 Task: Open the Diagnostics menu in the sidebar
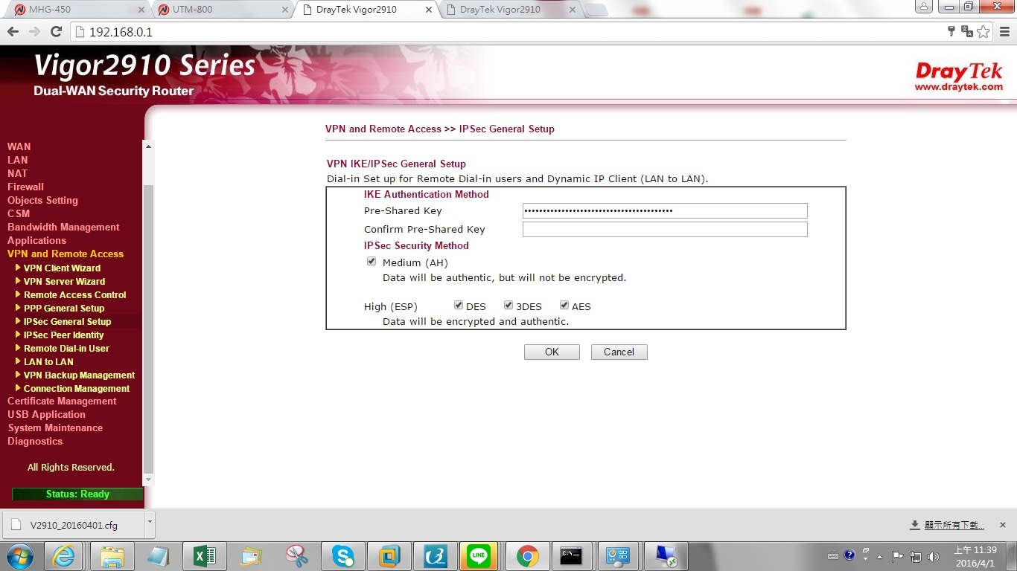[x=35, y=441]
